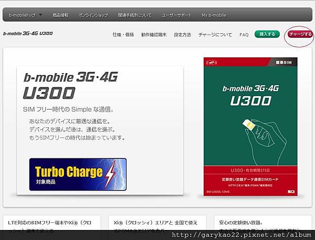Image resolution: width=315 pixels, height=240 pixels.
Task: Click the U300 SIM package image
Action: pos(250,127)
